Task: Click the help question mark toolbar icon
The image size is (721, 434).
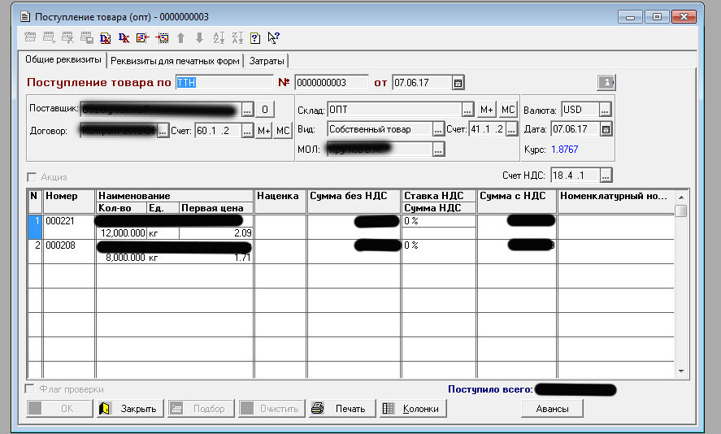Action: pos(254,37)
